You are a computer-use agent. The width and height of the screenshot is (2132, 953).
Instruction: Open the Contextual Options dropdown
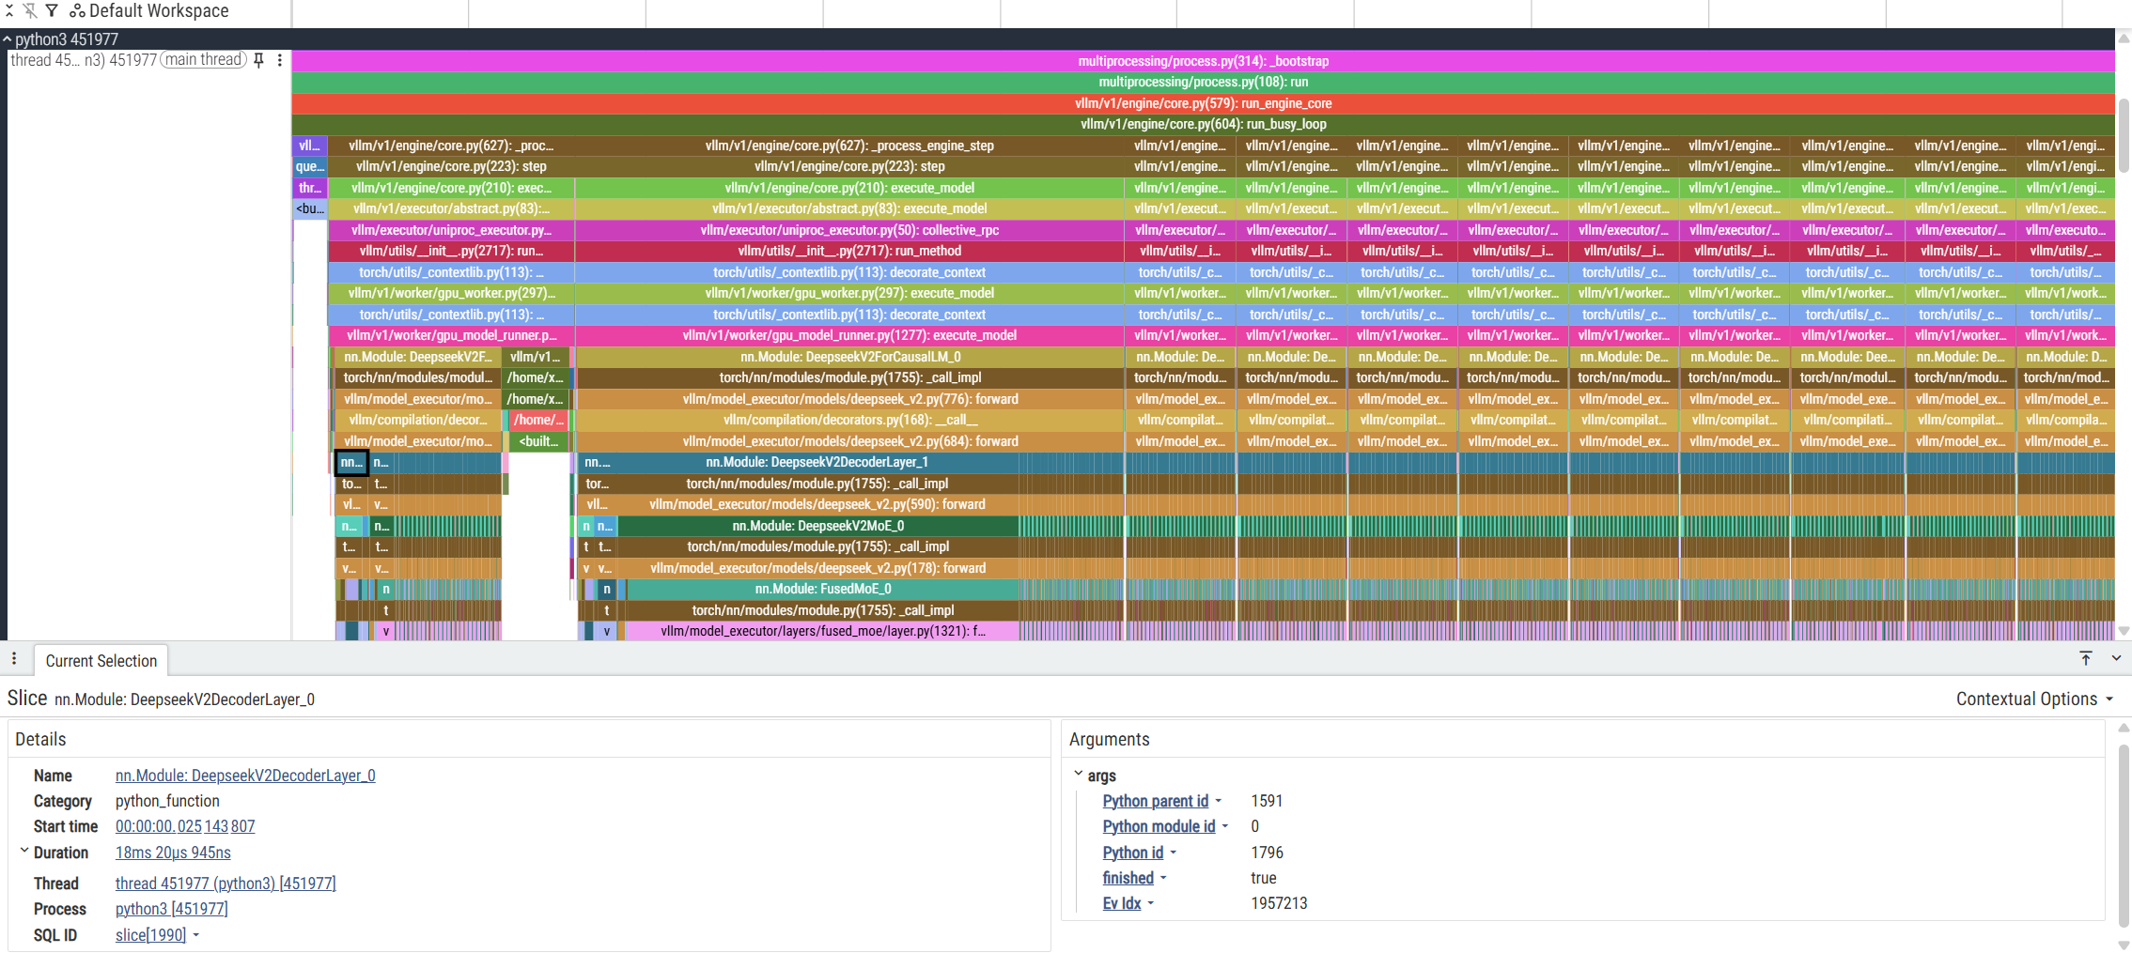click(2033, 699)
